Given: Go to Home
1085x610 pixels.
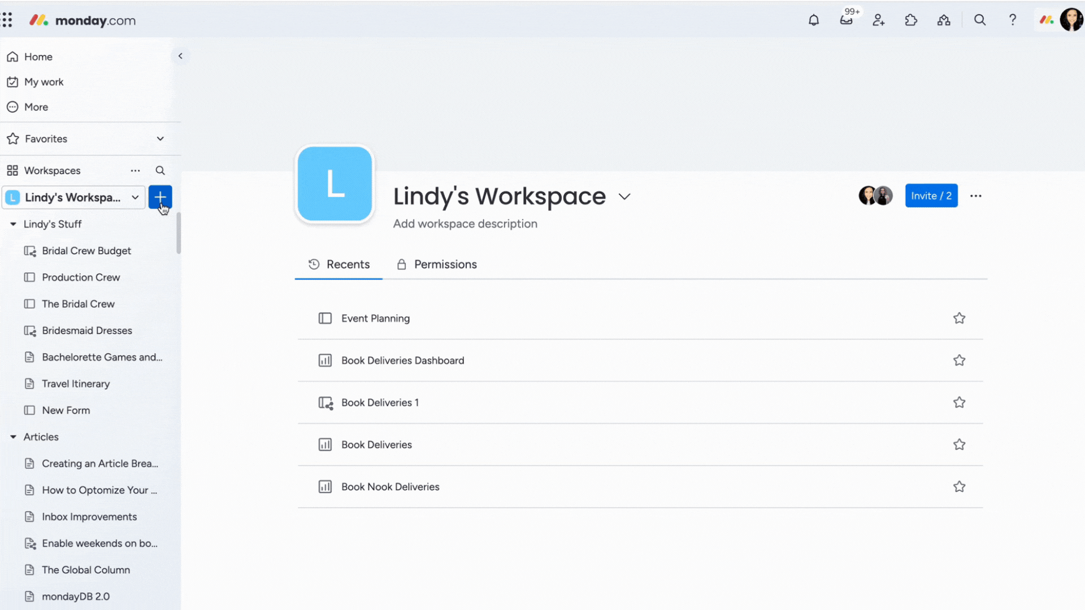Looking at the screenshot, I should (x=29, y=56).
